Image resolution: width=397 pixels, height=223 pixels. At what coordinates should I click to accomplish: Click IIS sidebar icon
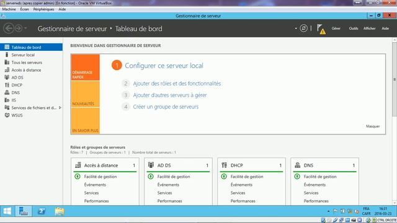(x=7, y=100)
